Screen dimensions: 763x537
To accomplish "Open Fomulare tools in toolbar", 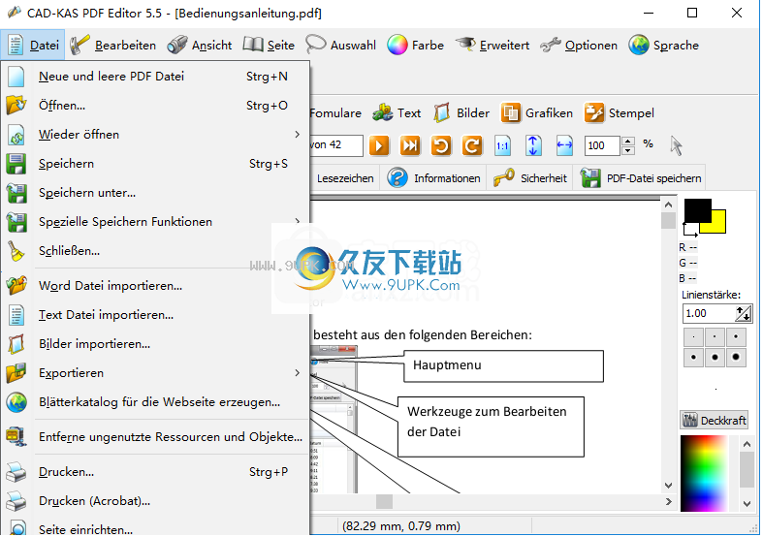I will [335, 112].
